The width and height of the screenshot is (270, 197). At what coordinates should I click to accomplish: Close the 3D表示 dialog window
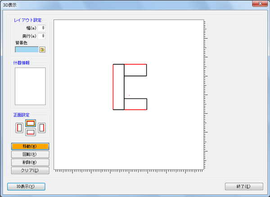pyautogui.click(x=260, y=4)
